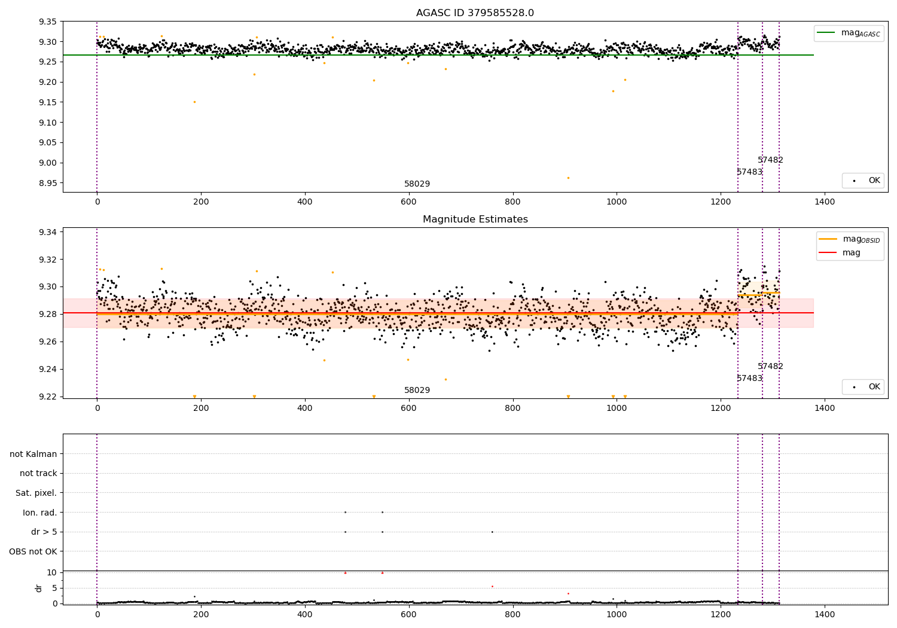Click the 9.28 y-tick on the middle plot
This screenshot has width=897, height=628.
[47, 314]
